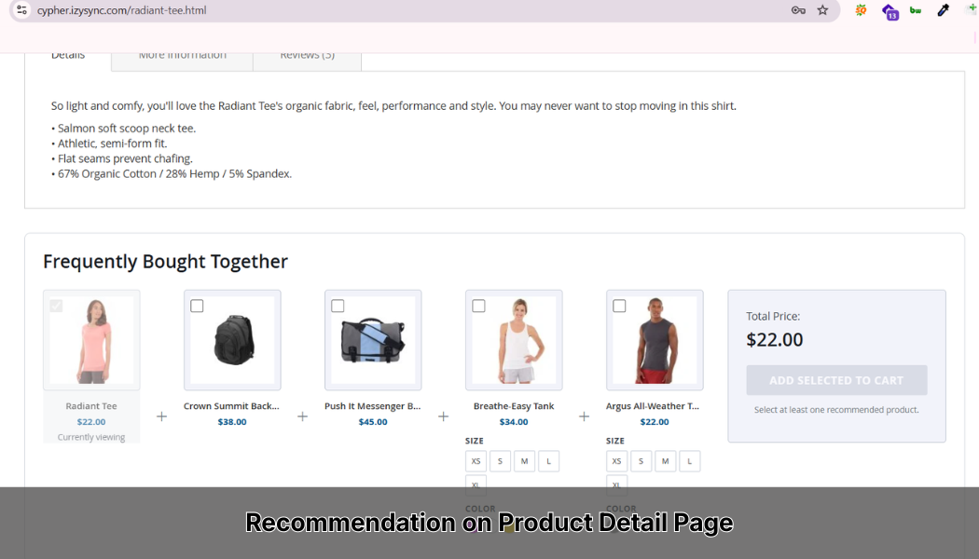Click the Currently viewing label
Screen dimensions: 979x559
tap(91, 437)
